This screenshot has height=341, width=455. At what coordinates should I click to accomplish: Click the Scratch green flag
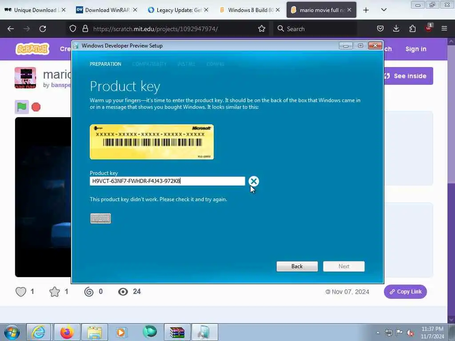22,107
